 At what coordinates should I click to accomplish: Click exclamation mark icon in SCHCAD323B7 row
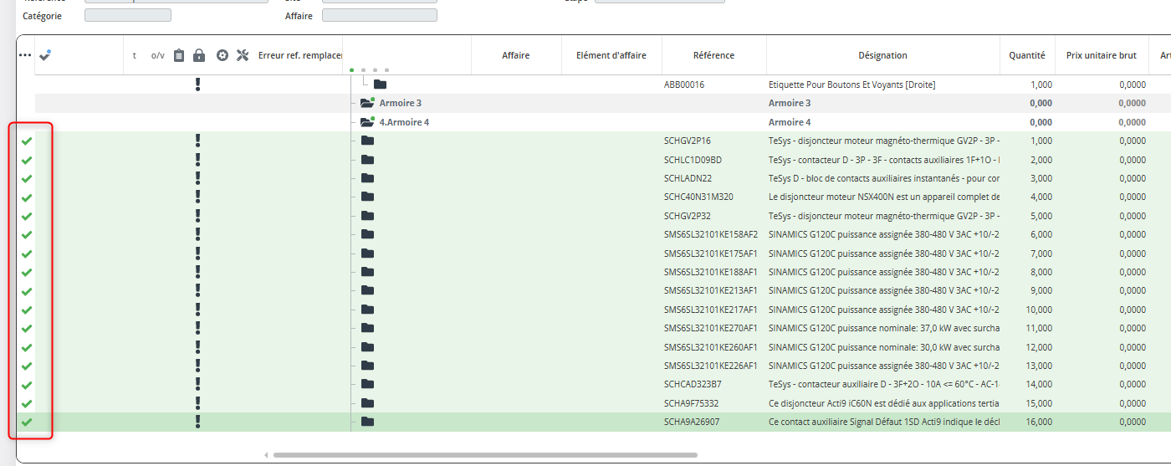tap(197, 384)
